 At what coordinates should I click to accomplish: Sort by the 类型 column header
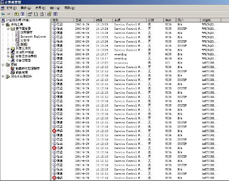pyautogui.click(x=63, y=20)
